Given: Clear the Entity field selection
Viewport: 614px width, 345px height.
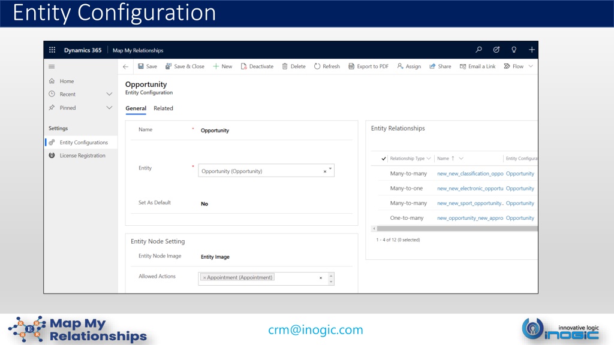Looking at the screenshot, I should coord(324,171).
